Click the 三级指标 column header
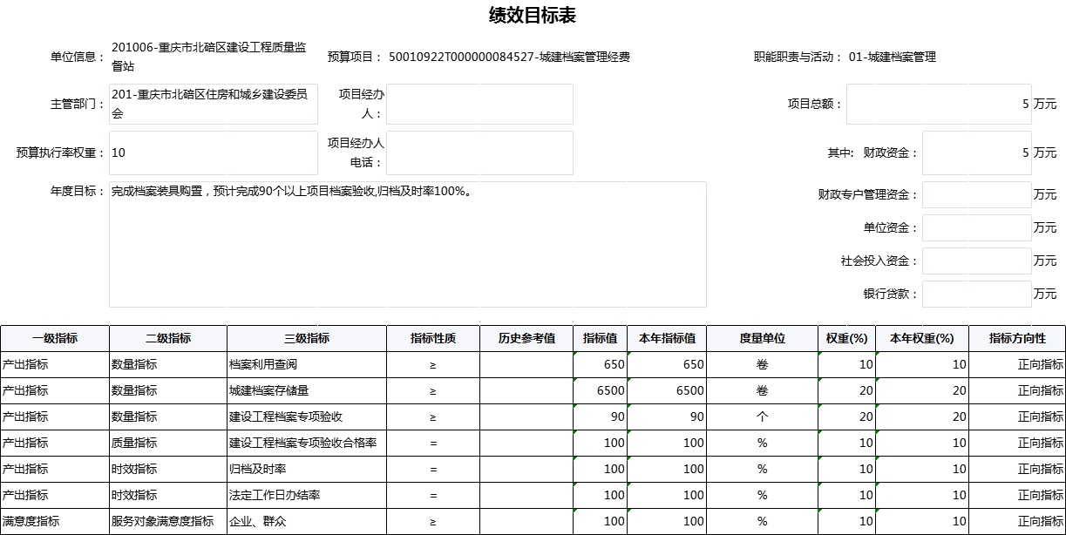1066x535 pixels. tap(307, 338)
